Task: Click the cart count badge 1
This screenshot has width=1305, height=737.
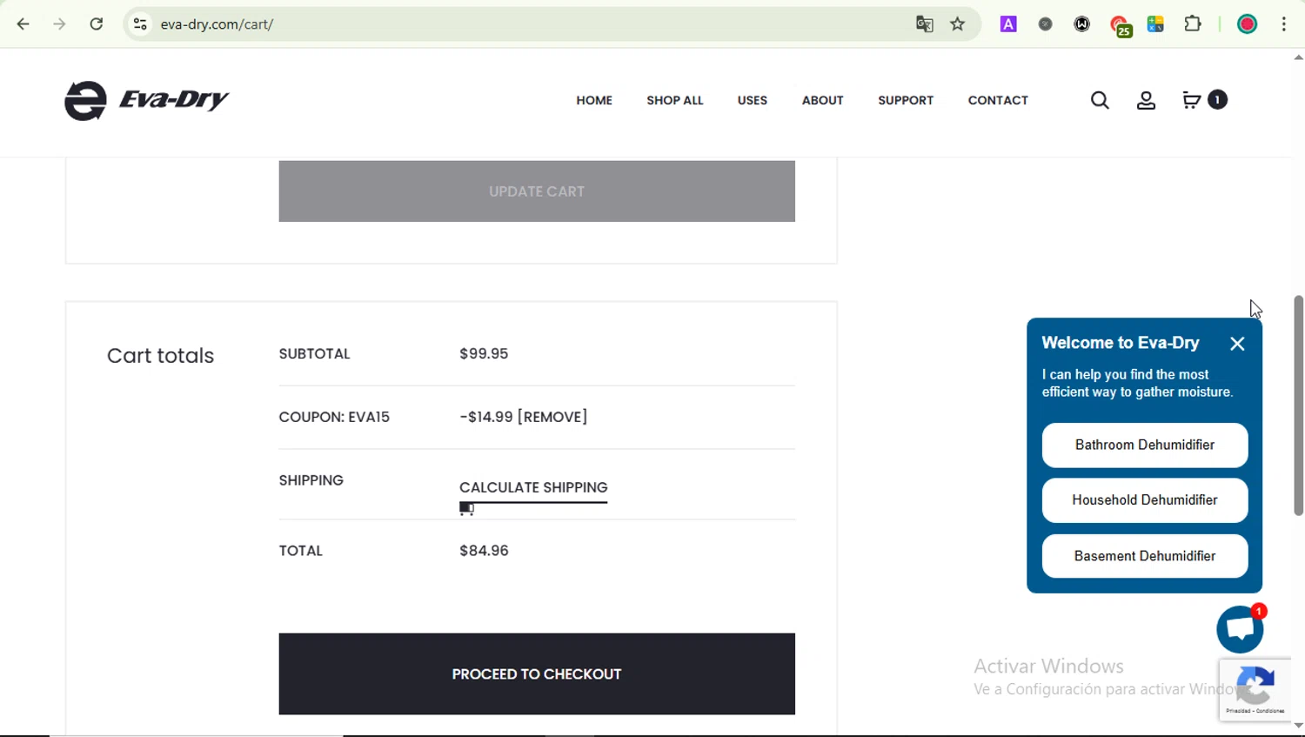Action: (x=1217, y=100)
